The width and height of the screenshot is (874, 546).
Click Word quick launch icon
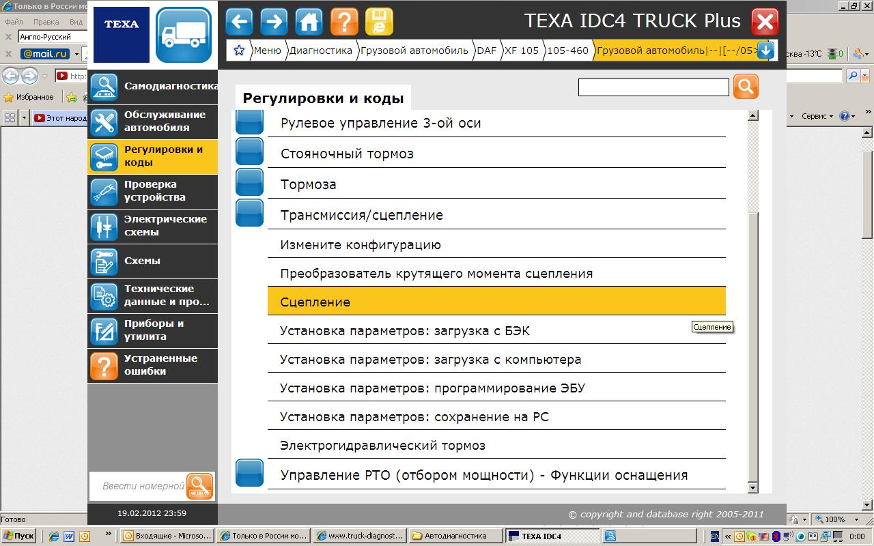click(x=69, y=536)
